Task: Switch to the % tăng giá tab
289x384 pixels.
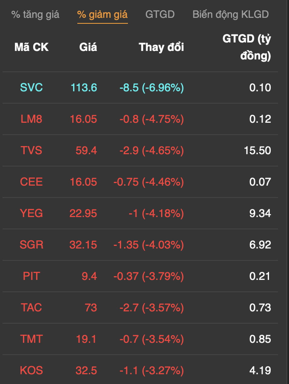Action: pyautogui.click(x=35, y=15)
